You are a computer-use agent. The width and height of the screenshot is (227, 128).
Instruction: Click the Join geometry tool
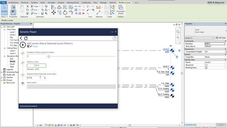[34, 14]
